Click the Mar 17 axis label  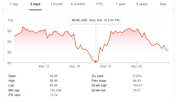point(44,66)
